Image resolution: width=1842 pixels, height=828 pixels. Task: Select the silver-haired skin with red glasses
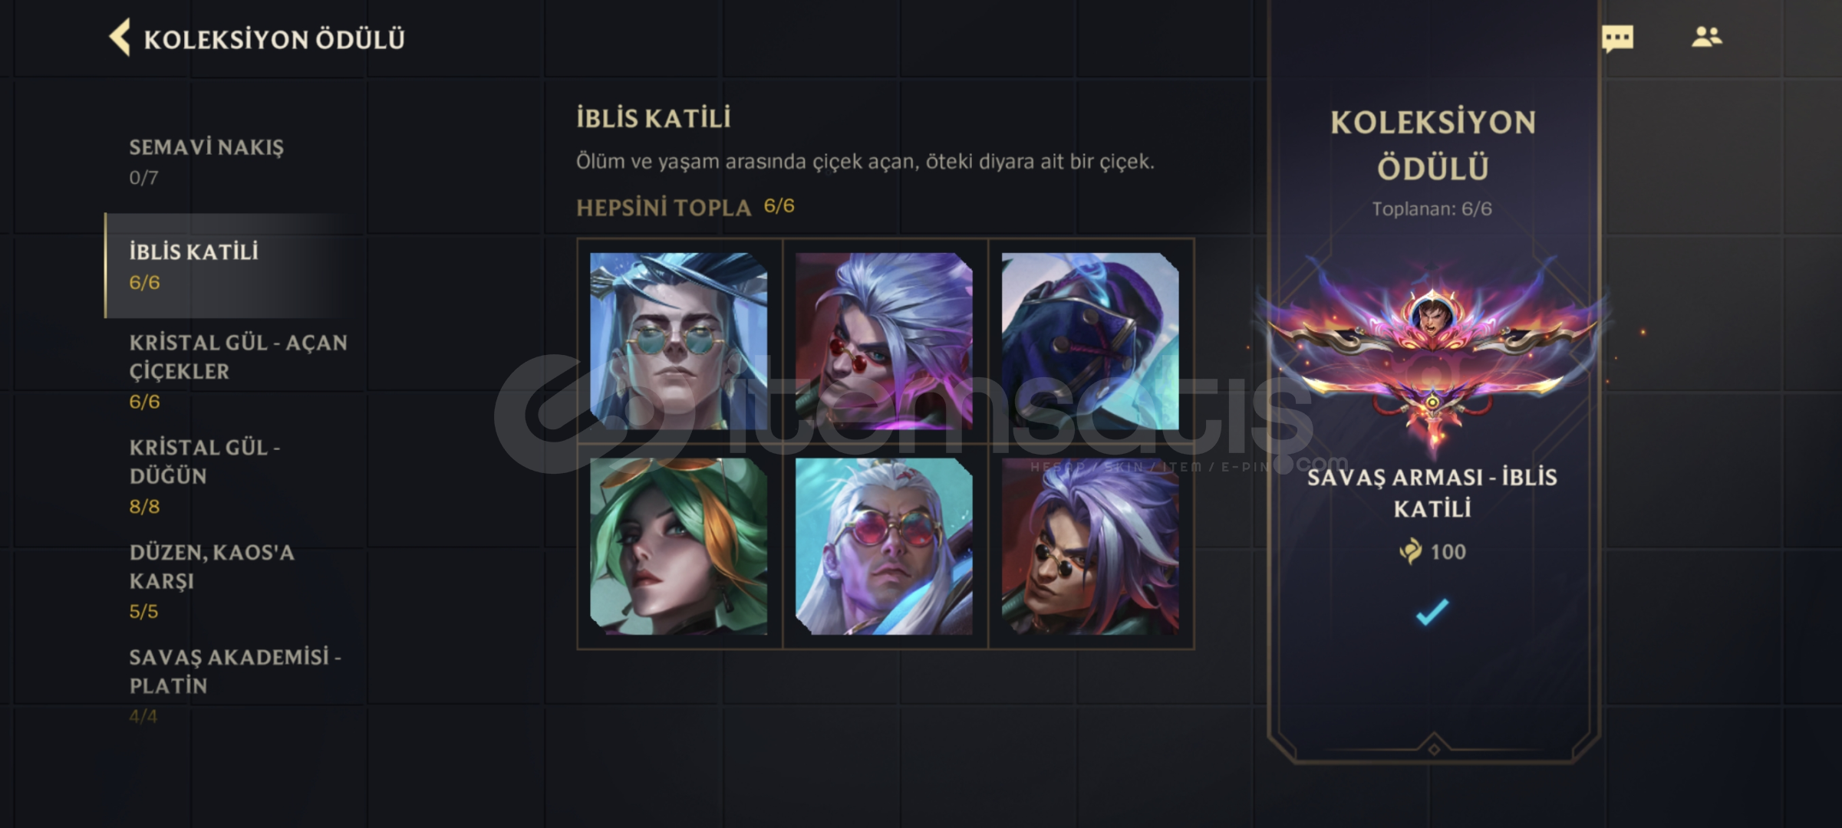tap(885, 341)
